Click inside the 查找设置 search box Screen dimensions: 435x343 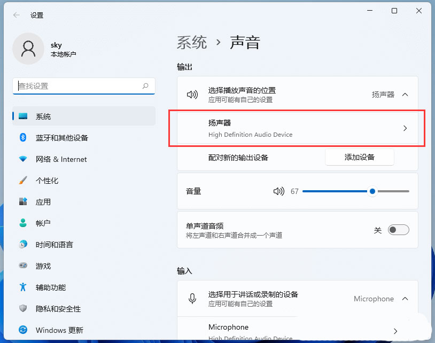coord(83,86)
